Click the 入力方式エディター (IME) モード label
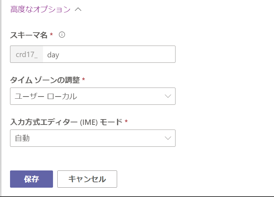Image resolution: width=274 pixels, height=197 pixels. point(66,122)
